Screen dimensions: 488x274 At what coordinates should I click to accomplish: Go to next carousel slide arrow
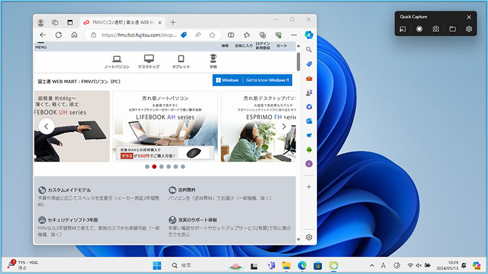[x=284, y=127]
